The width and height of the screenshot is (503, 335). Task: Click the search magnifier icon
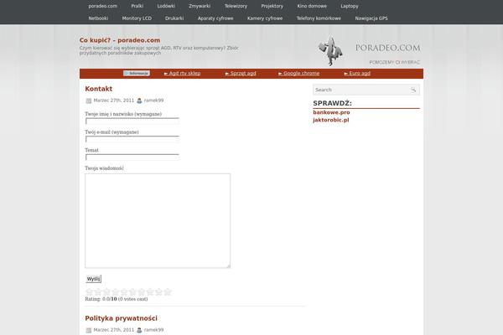[x=413, y=90]
